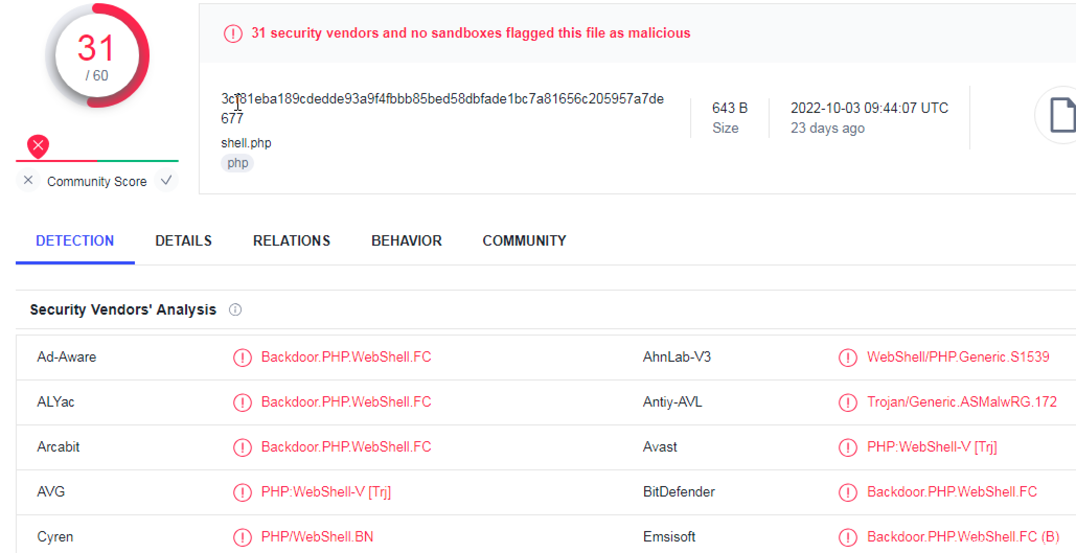Image resolution: width=1076 pixels, height=553 pixels.
Task: Click the alert icon in the Avast row
Action: click(848, 447)
